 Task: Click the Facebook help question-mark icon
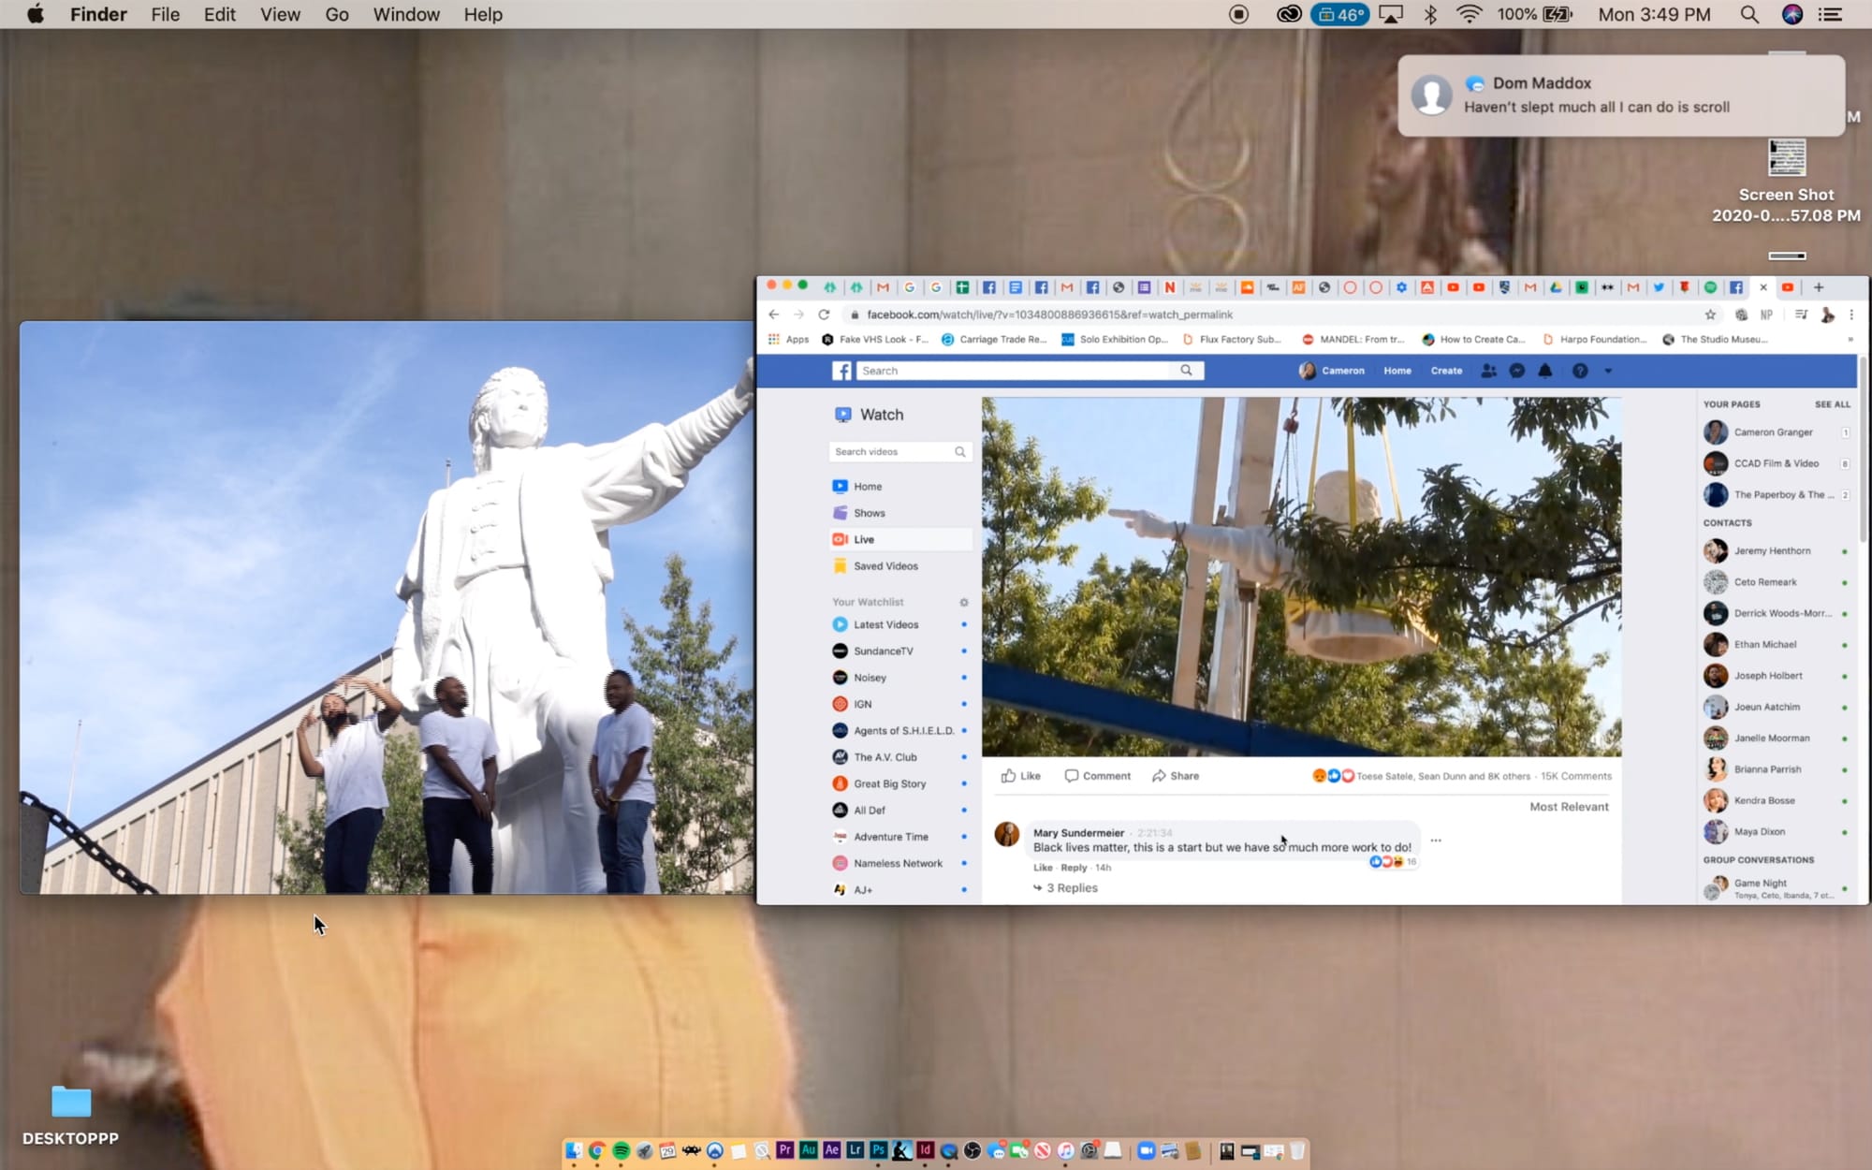point(1580,371)
